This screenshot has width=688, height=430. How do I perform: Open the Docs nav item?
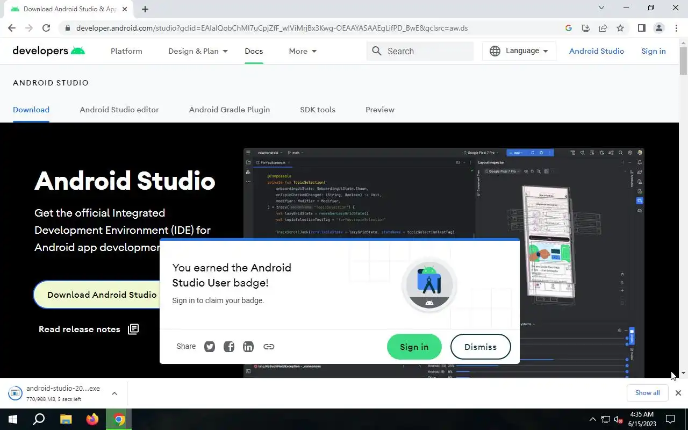[254, 51]
